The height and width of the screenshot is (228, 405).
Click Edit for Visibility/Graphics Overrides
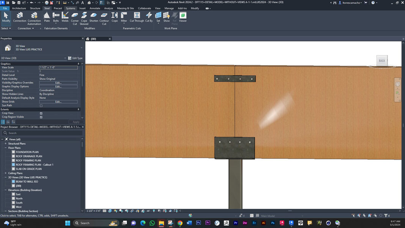(58, 83)
